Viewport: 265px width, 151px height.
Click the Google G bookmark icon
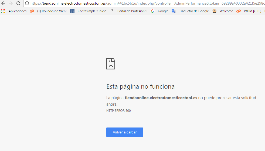click(x=152, y=11)
